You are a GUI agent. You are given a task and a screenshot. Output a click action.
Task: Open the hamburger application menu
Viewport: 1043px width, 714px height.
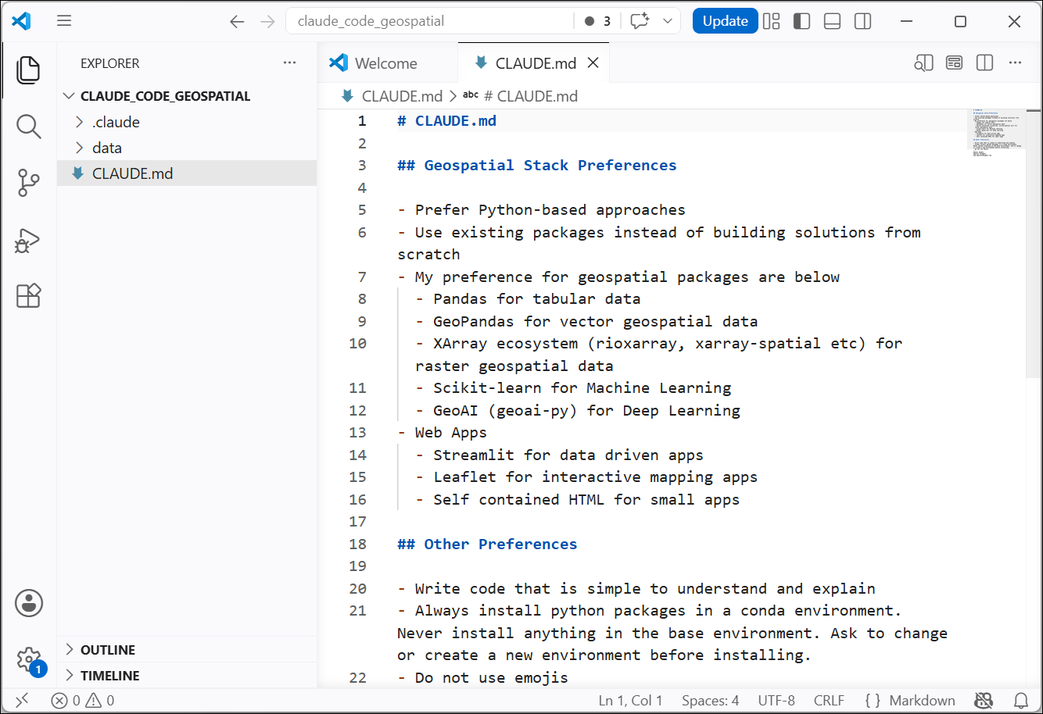tap(64, 21)
